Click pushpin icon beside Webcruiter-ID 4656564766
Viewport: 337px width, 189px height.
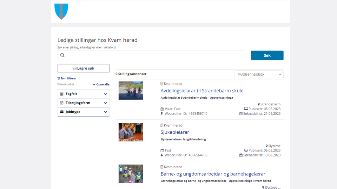[x=162, y=155]
